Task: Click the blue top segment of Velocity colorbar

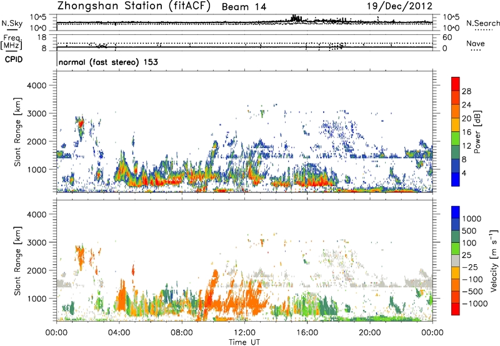Action: point(456,212)
